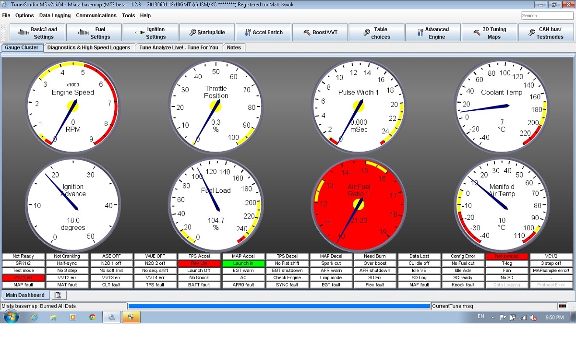Open the Accel Enrich toolbar button

click(263, 33)
